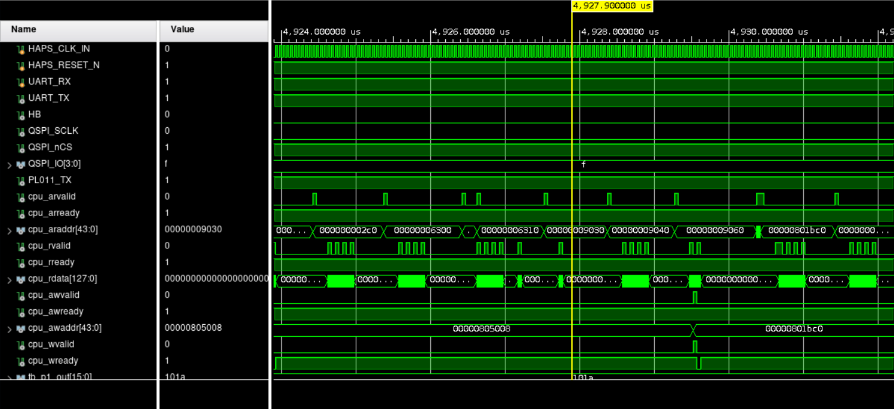Select the UART_RX signal name
894x409 pixels.
coord(49,82)
